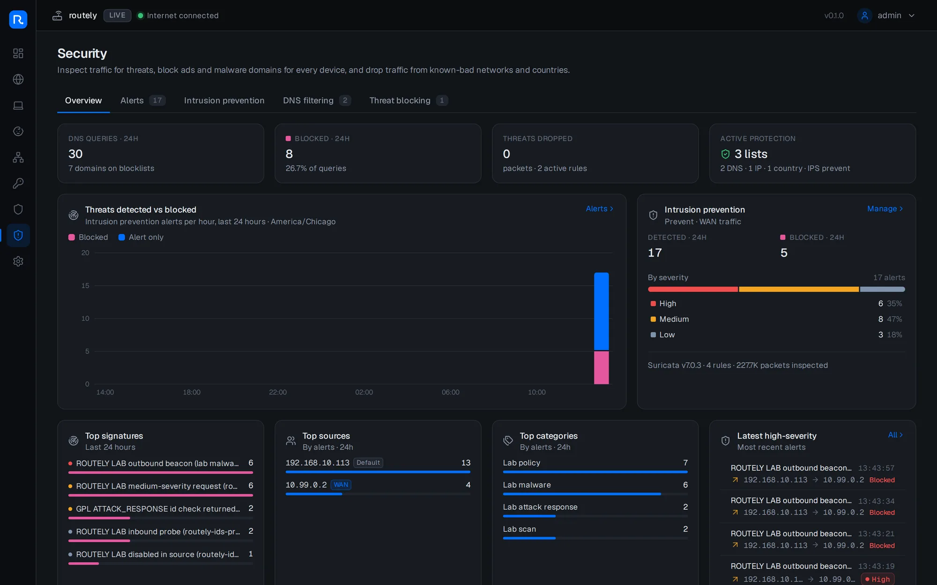The height and width of the screenshot is (585, 937).
Task: Click outbound arrow icon on 13:43:57 alert
Action: point(735,480)
